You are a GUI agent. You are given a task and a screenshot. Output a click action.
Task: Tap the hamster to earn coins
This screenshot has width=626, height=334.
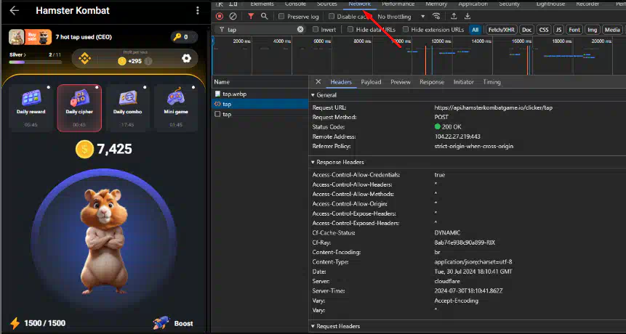tap(104, 241)
